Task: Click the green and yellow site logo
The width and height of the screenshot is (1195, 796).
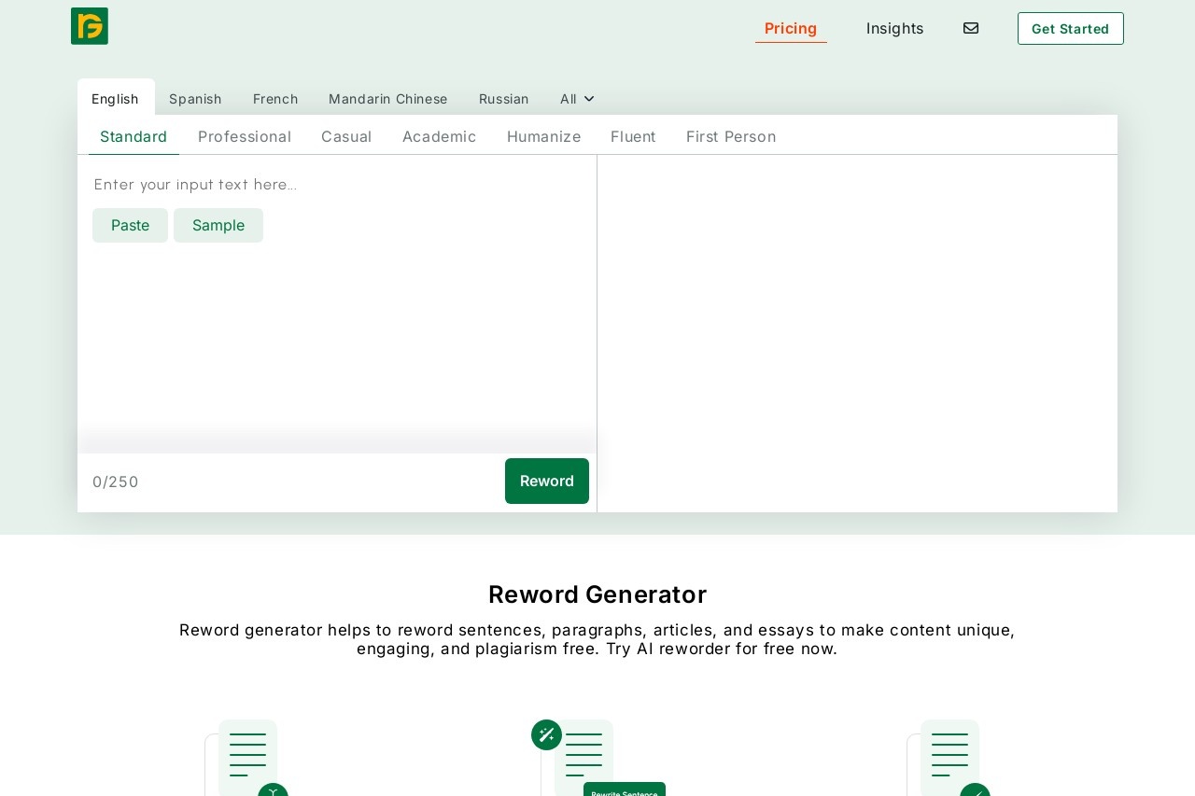Action: coord(90,26)
